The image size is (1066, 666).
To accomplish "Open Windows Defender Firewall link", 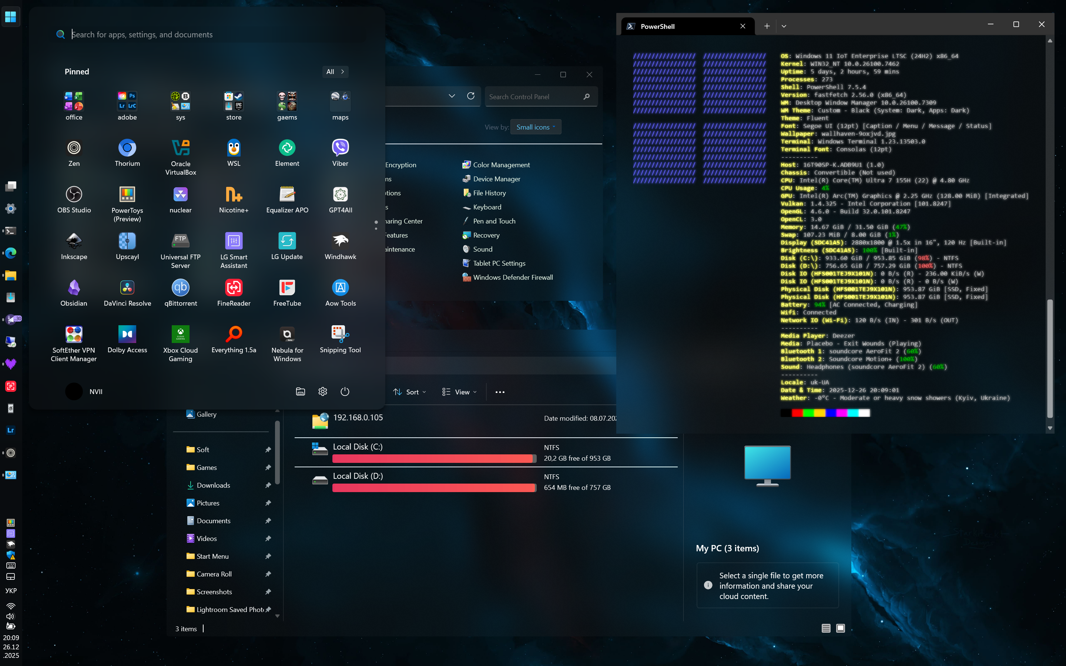I will coord(513,277).
